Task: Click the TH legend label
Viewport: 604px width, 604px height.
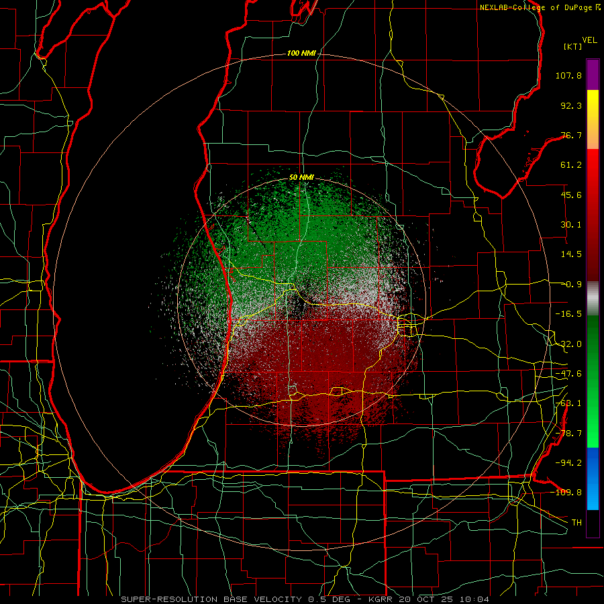Action: [x=576, y=523]
